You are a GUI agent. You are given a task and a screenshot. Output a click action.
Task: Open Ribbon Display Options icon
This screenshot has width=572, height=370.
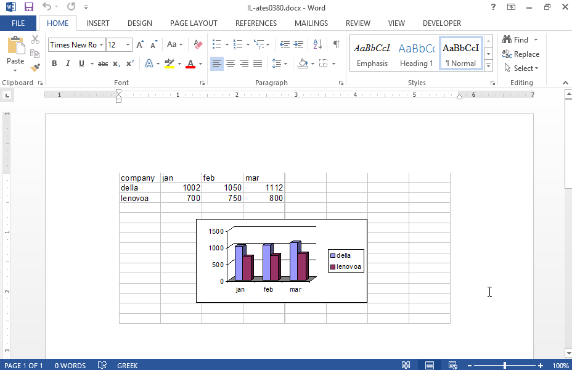(x=512, y=7)
